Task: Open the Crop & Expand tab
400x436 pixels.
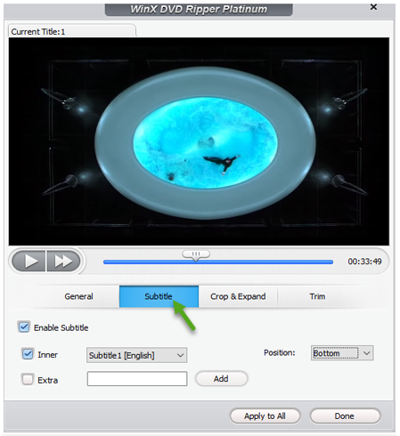Action: [238, 296]
